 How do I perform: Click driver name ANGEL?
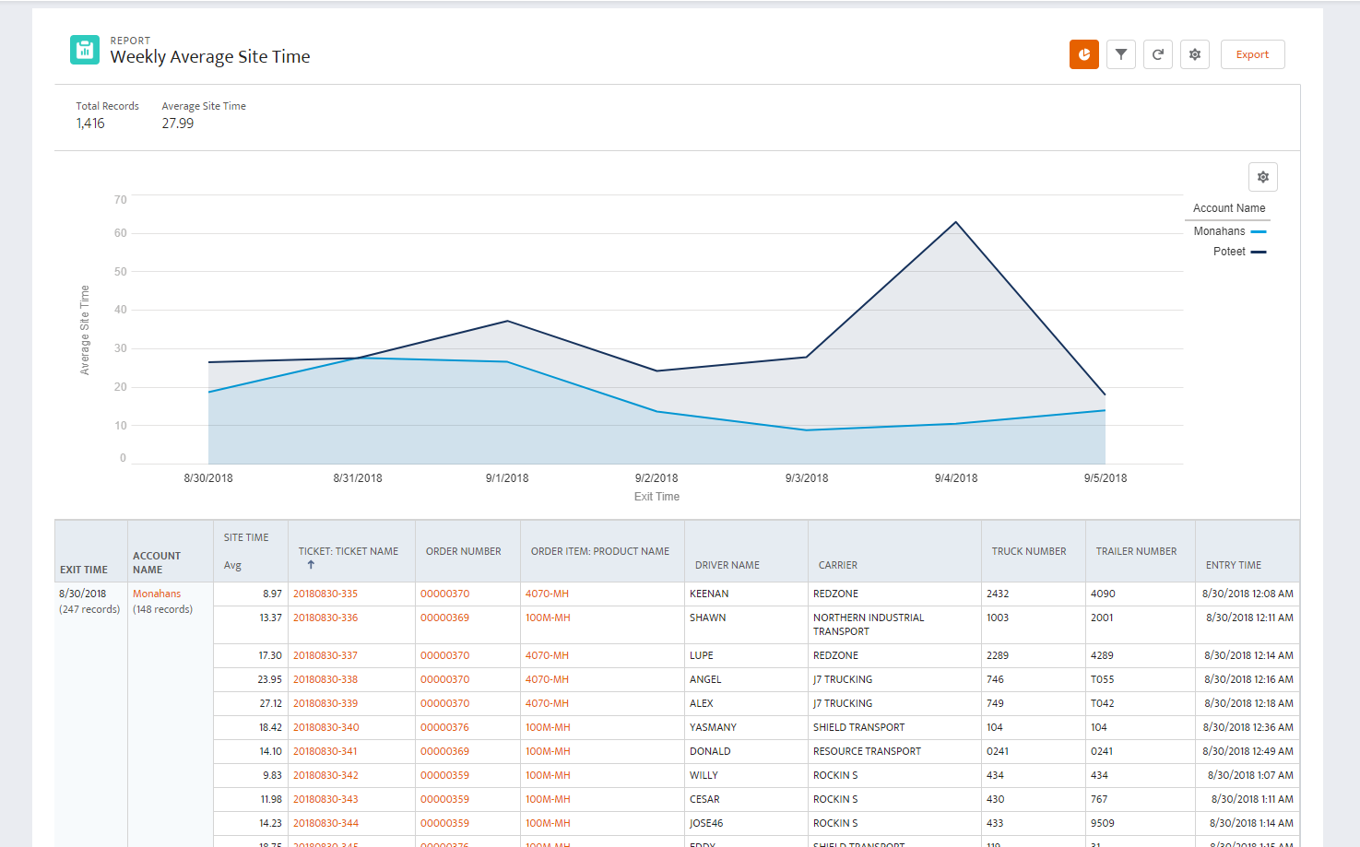tap(705, 679)
